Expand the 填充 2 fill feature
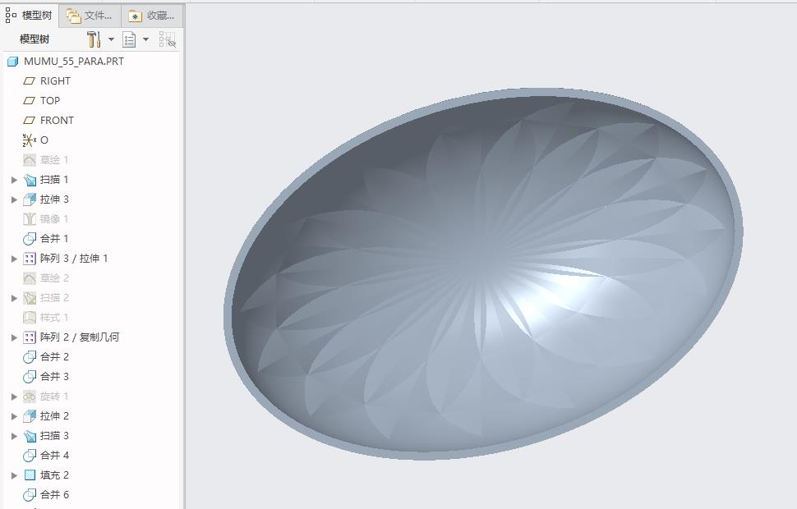The width and height of the screenshot is (797, 509). click(x=14, y=475)
